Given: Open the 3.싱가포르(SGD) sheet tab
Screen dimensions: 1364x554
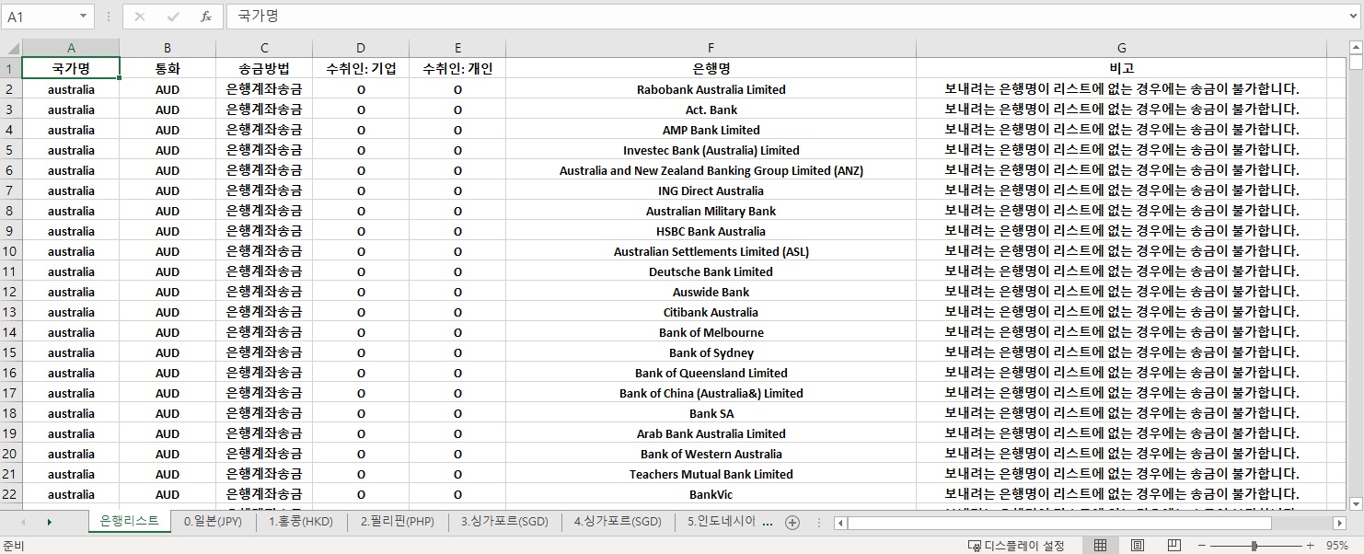Looking at the screenshot, I should tap(504, 521).
